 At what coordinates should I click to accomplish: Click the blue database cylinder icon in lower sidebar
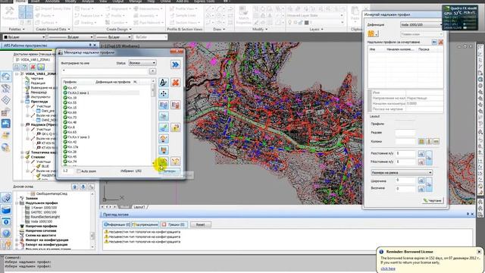[6, 209]
